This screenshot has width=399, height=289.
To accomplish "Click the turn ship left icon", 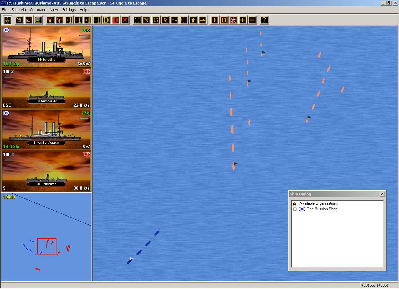I will coord(50,20).
